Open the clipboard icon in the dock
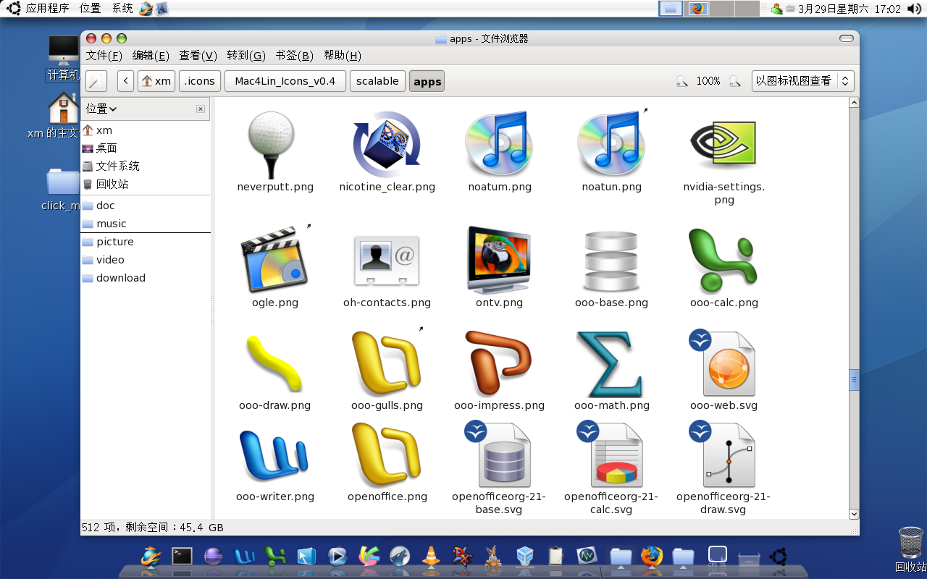 point(555,556)
